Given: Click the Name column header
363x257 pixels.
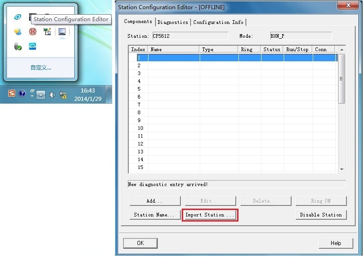Looking at the screenshot, I should [x=173, y=49].
